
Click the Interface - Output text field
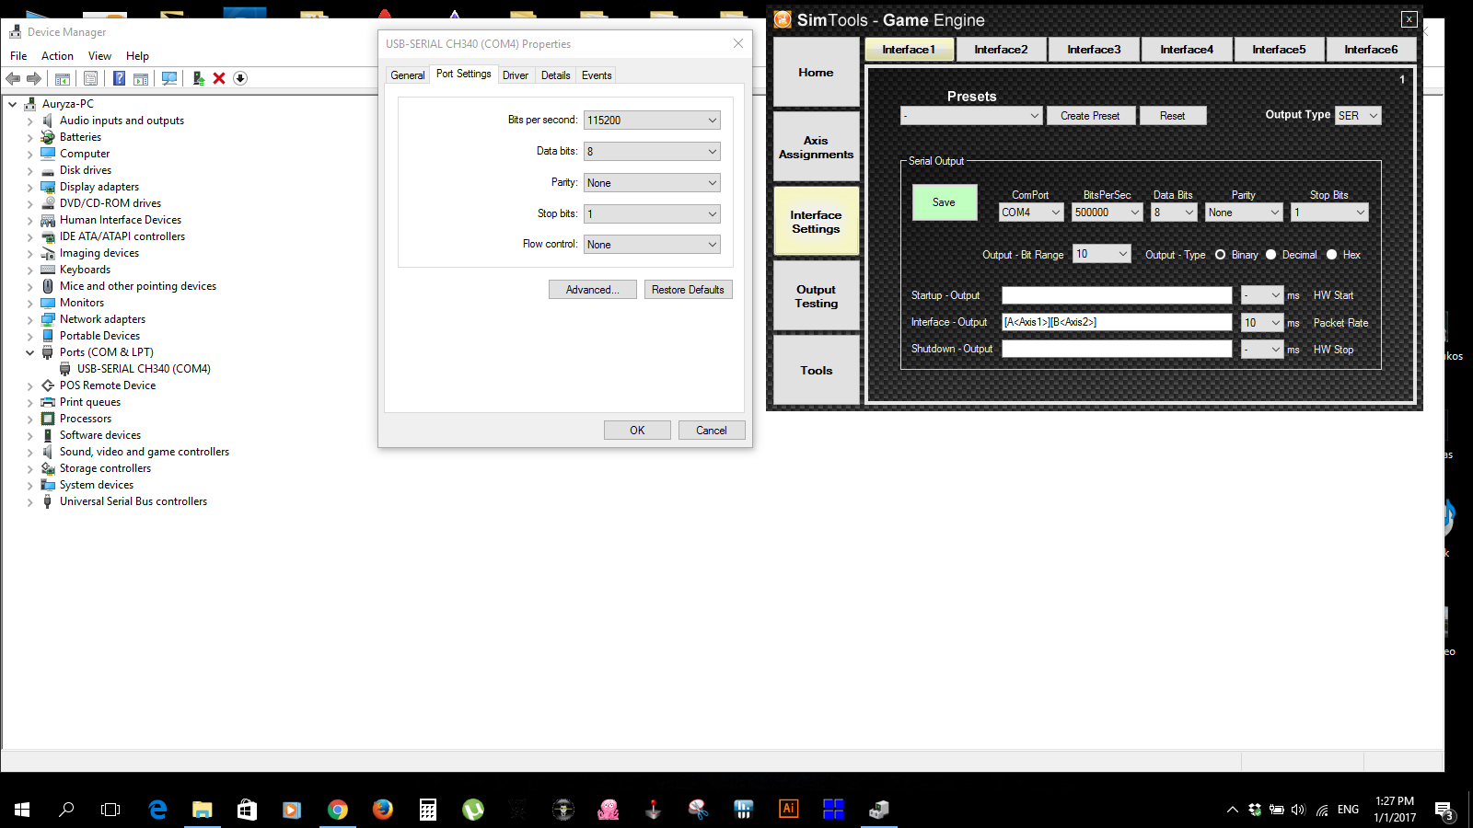pos(1117,322)
